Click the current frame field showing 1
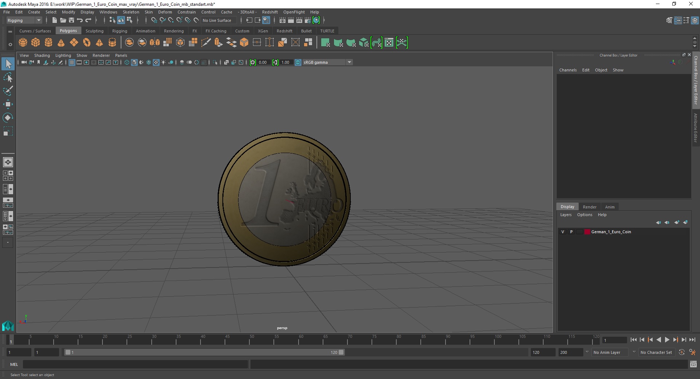The image size is (700, 379). [615, 340]
